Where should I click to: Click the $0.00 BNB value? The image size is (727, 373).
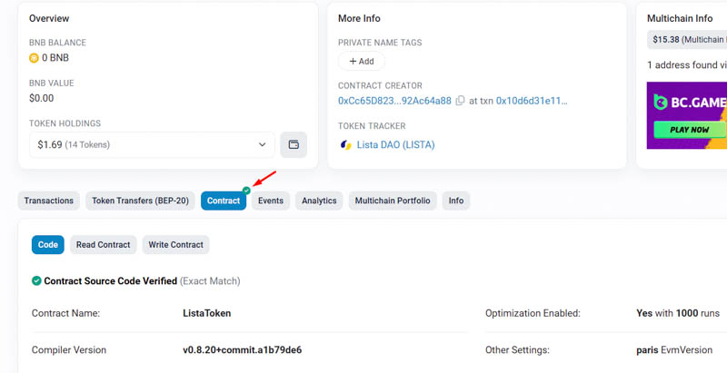[41, 98]
